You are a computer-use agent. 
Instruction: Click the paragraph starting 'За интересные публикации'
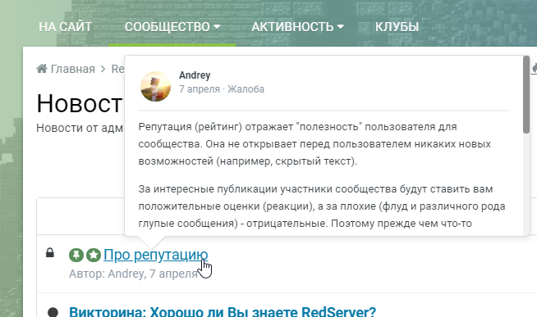[322, 206]
